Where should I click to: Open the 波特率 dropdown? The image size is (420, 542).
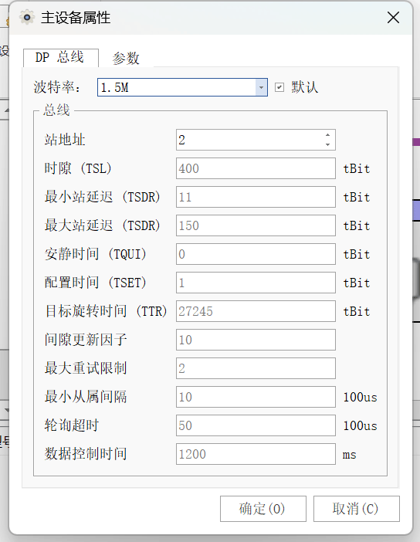coord(261,87)
